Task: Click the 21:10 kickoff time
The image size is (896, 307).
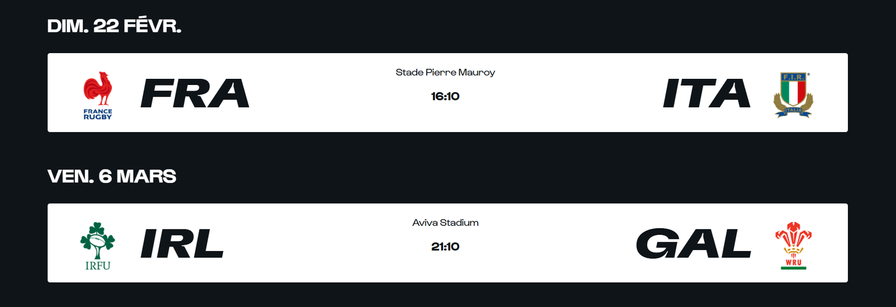Action: coord(445,247)
